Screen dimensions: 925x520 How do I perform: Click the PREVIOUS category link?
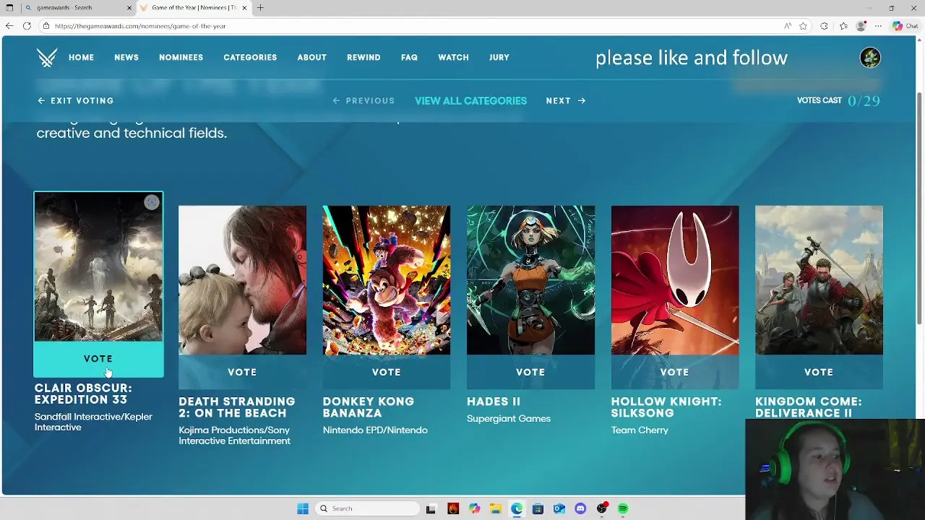(363, 101)
